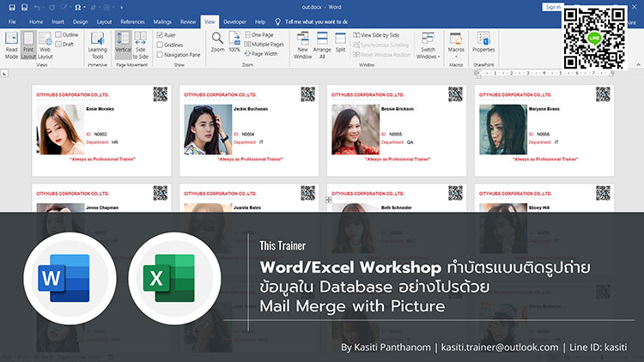Open the Layout tab

[x=104, y=21]
